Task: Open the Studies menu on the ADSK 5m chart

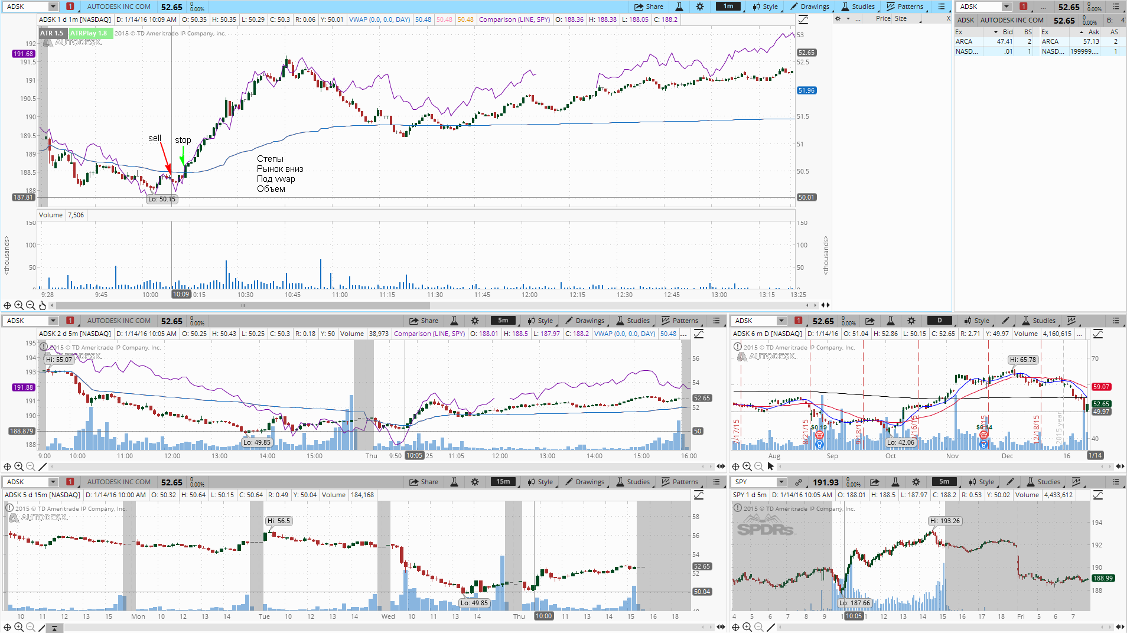Action: pos(633,321)
